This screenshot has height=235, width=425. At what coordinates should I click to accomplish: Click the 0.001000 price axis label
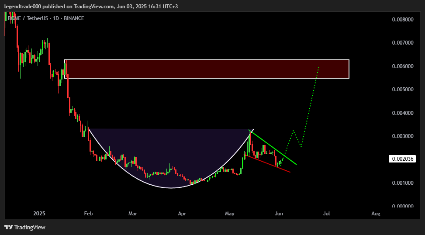pos(403,183)
